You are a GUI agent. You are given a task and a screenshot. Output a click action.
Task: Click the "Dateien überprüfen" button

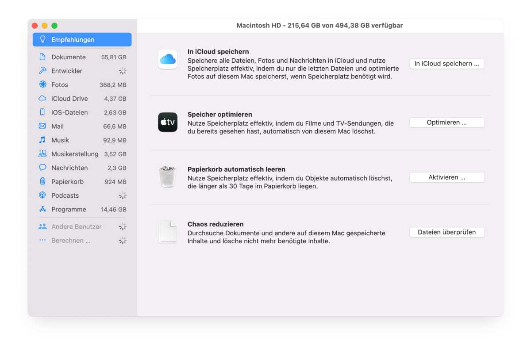click(x=447, y=232)
